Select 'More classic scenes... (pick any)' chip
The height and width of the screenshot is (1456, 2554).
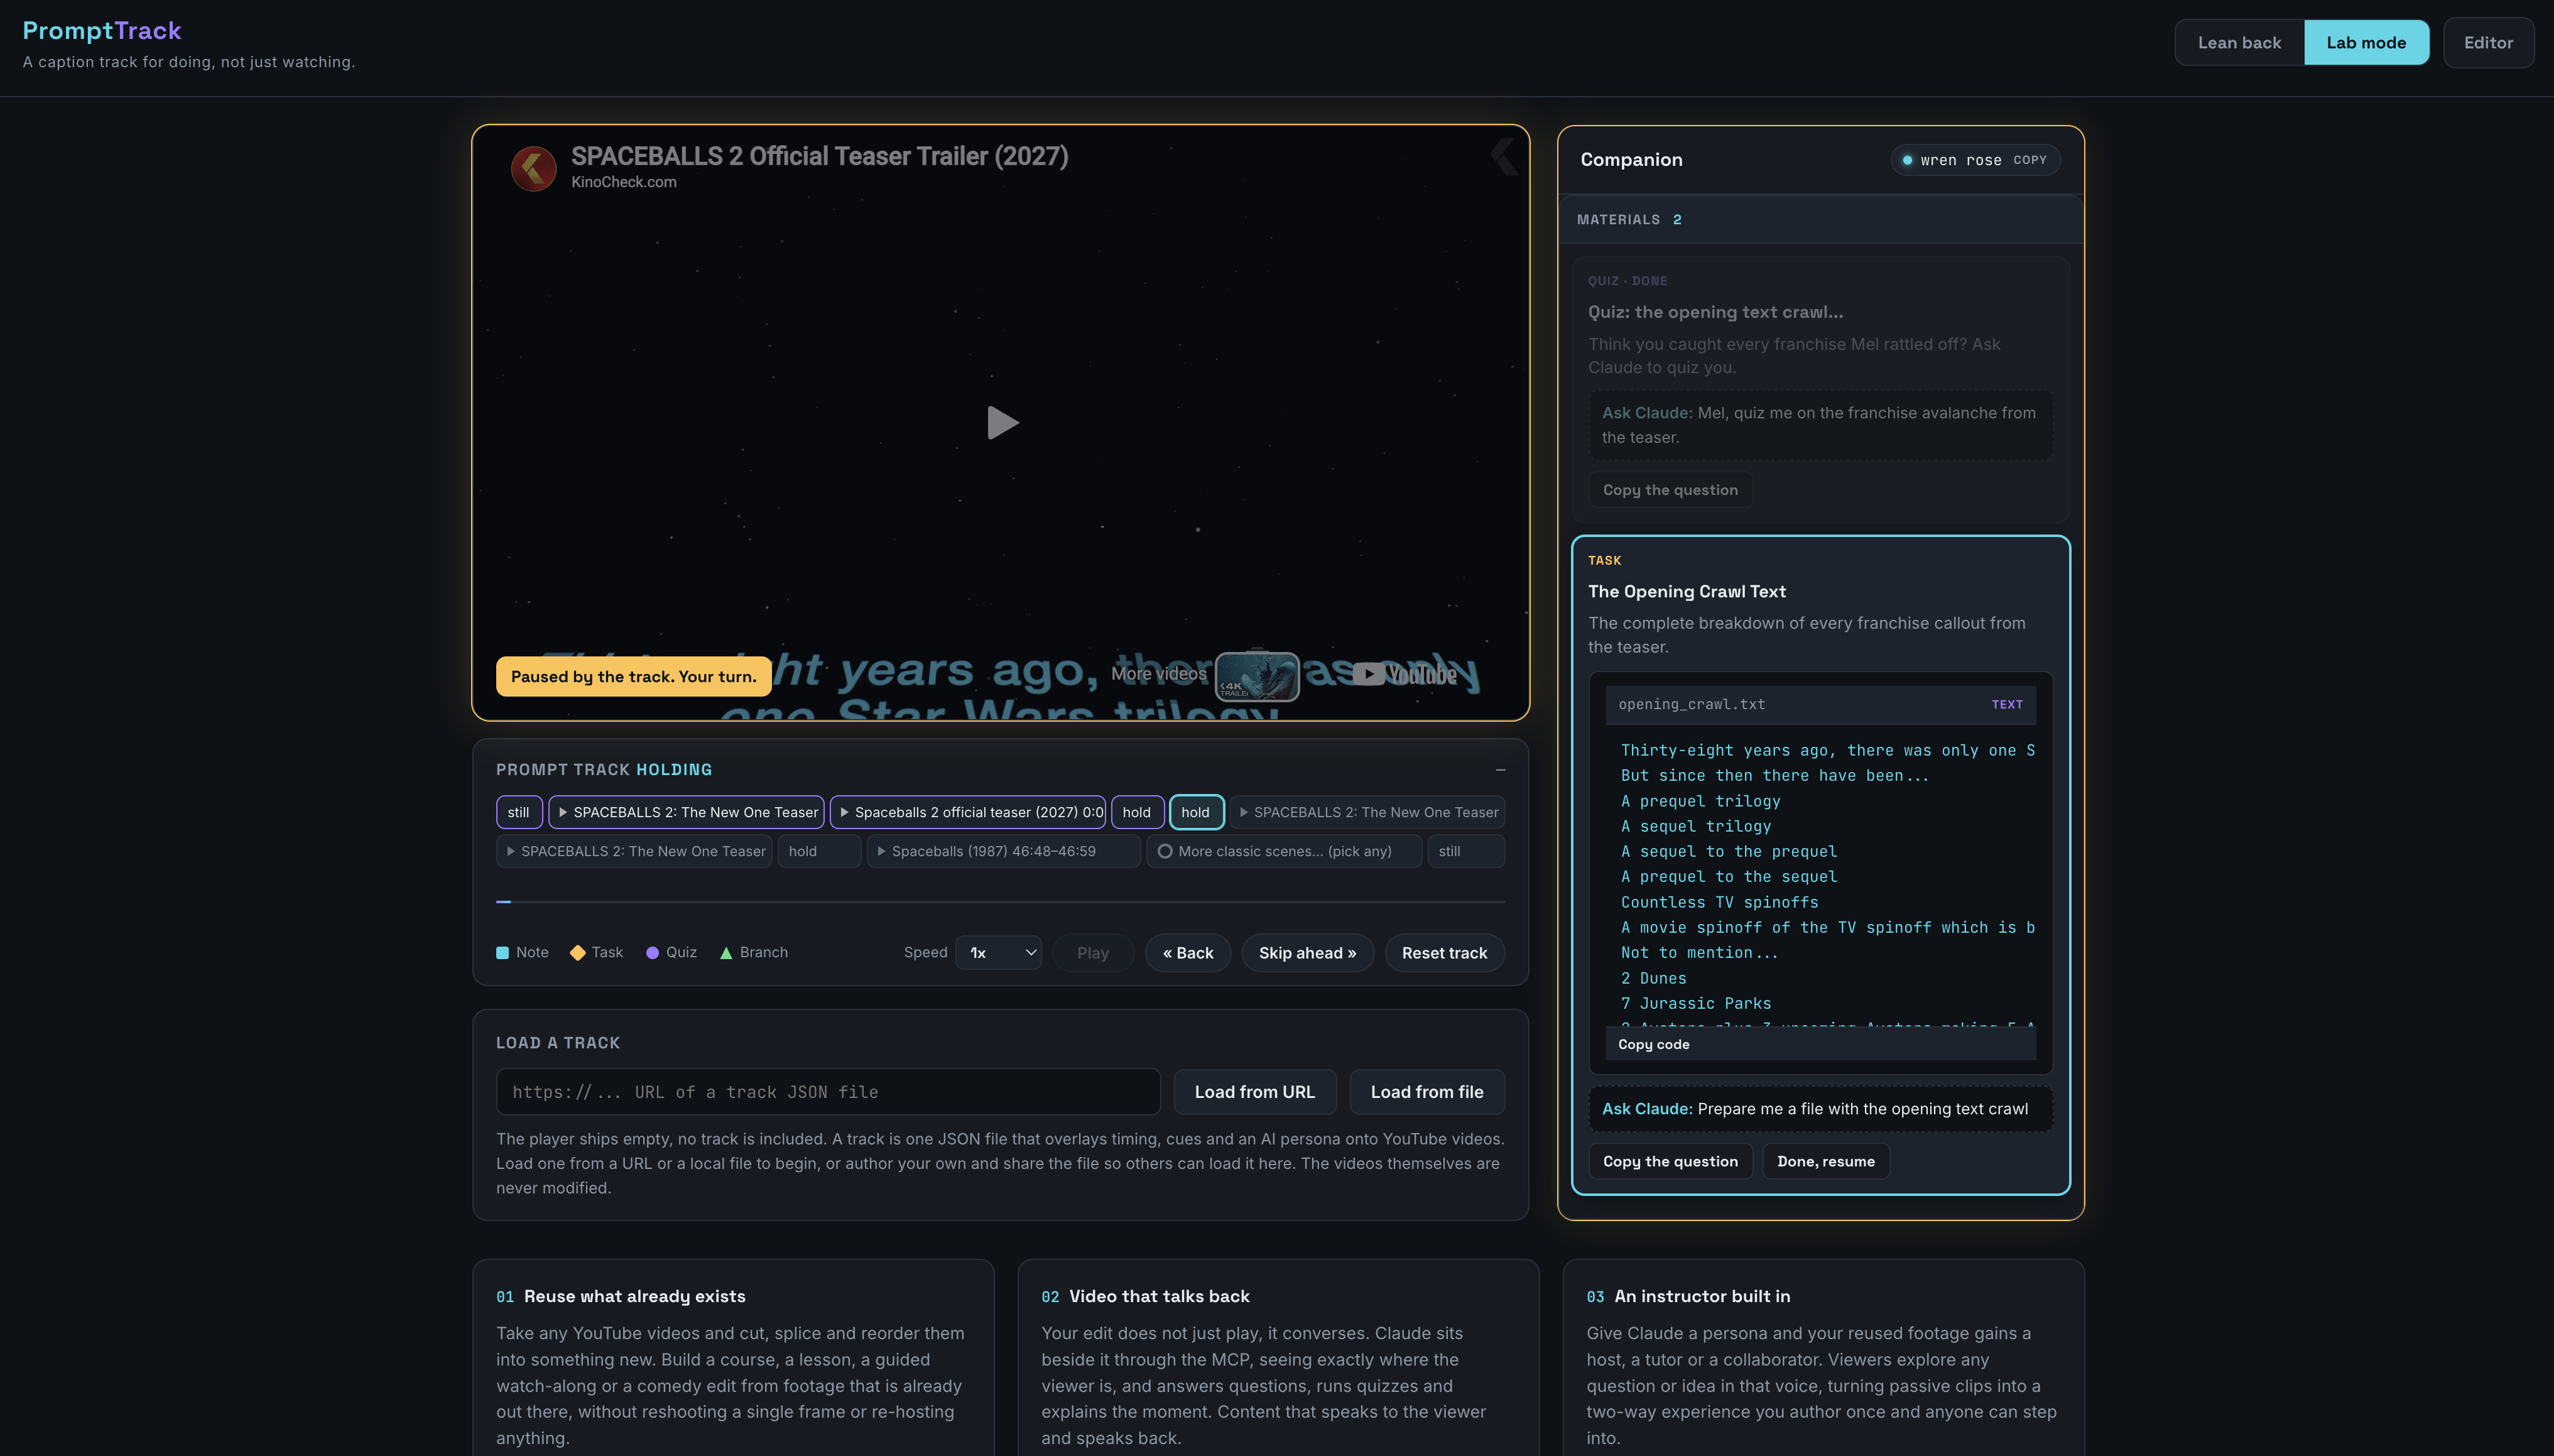1283,851
